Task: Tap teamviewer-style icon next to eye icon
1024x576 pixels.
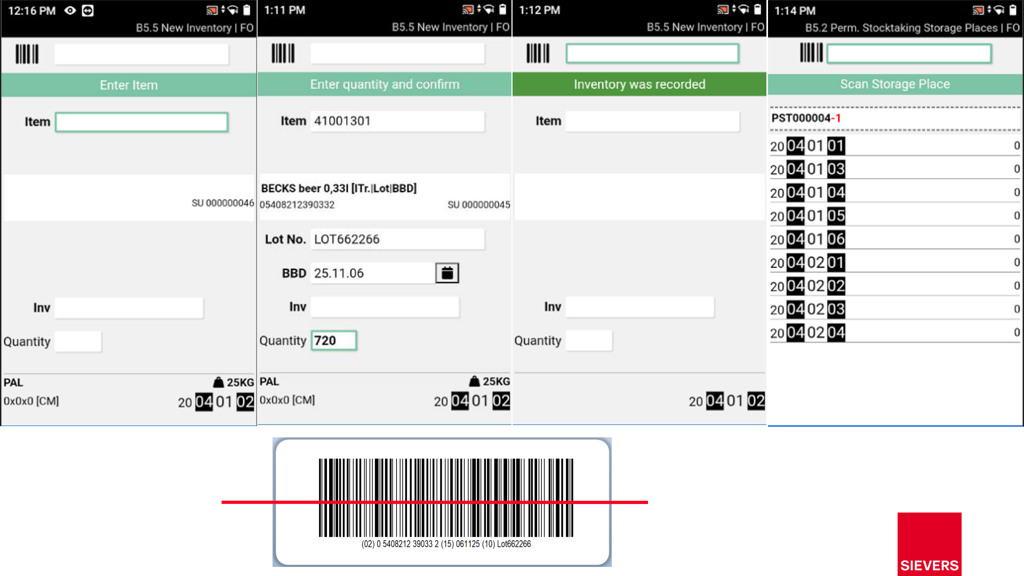Action: 88,11
